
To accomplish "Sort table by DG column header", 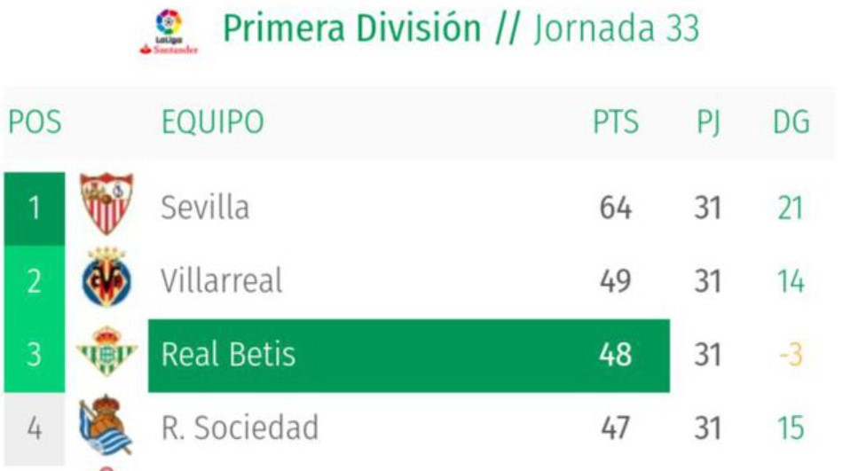I will coord(791,122).
